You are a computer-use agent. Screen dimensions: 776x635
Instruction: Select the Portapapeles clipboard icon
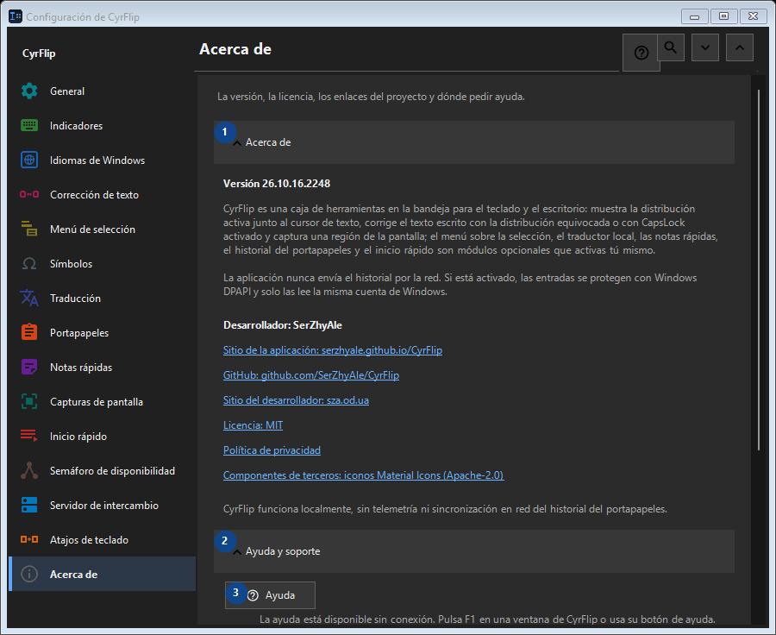[x=29, y=332]
